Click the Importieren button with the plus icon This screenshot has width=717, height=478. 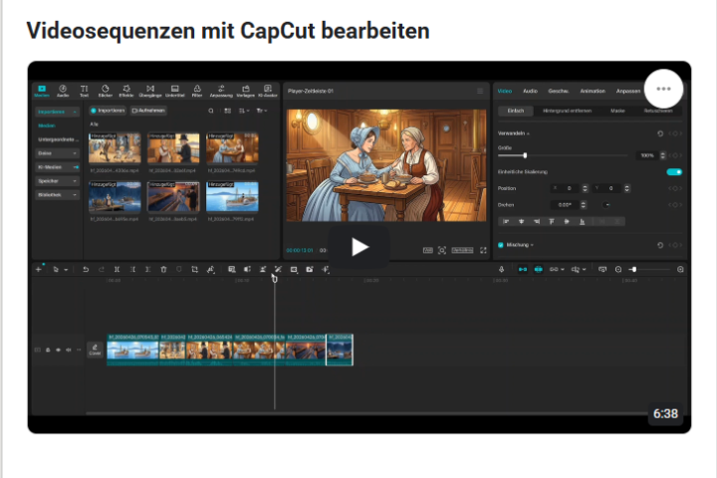(108, 111)
